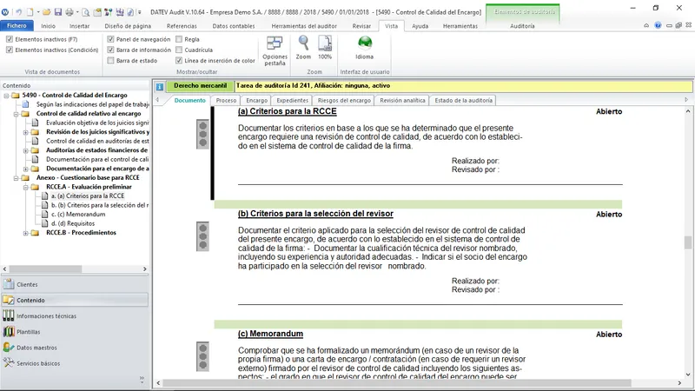Open Informaciones técnicas panel

point(75,315)
